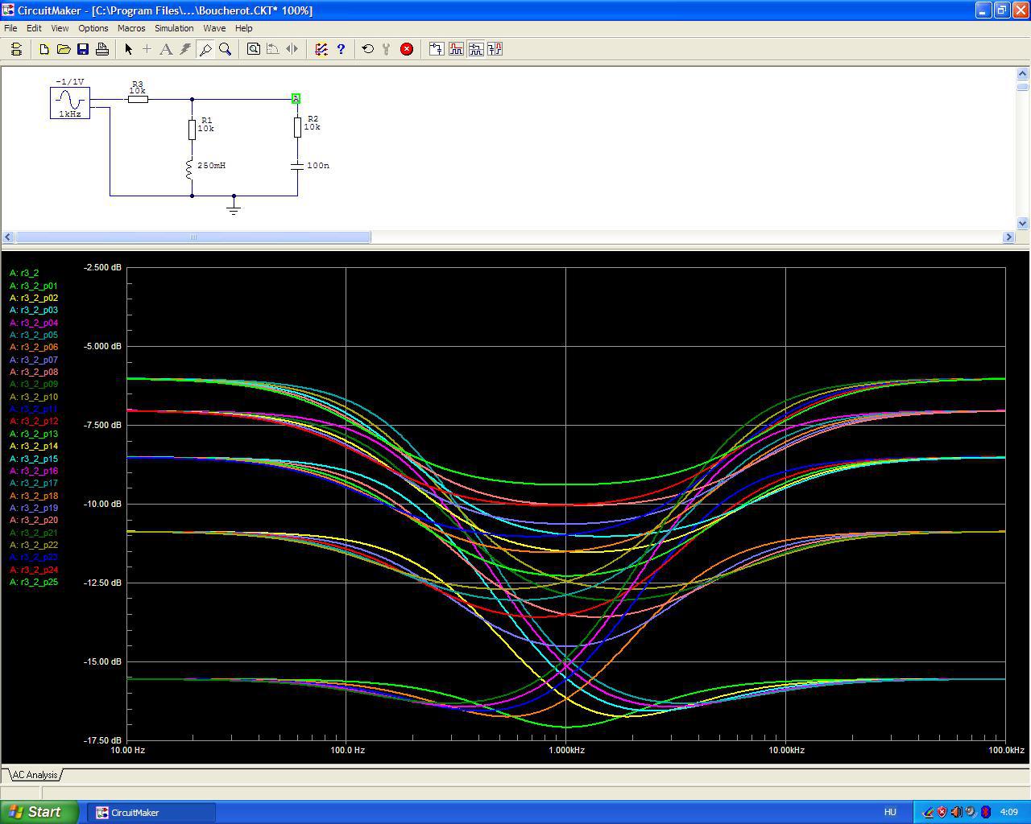Switch to the AC Analysis tab

pos(35,775)
